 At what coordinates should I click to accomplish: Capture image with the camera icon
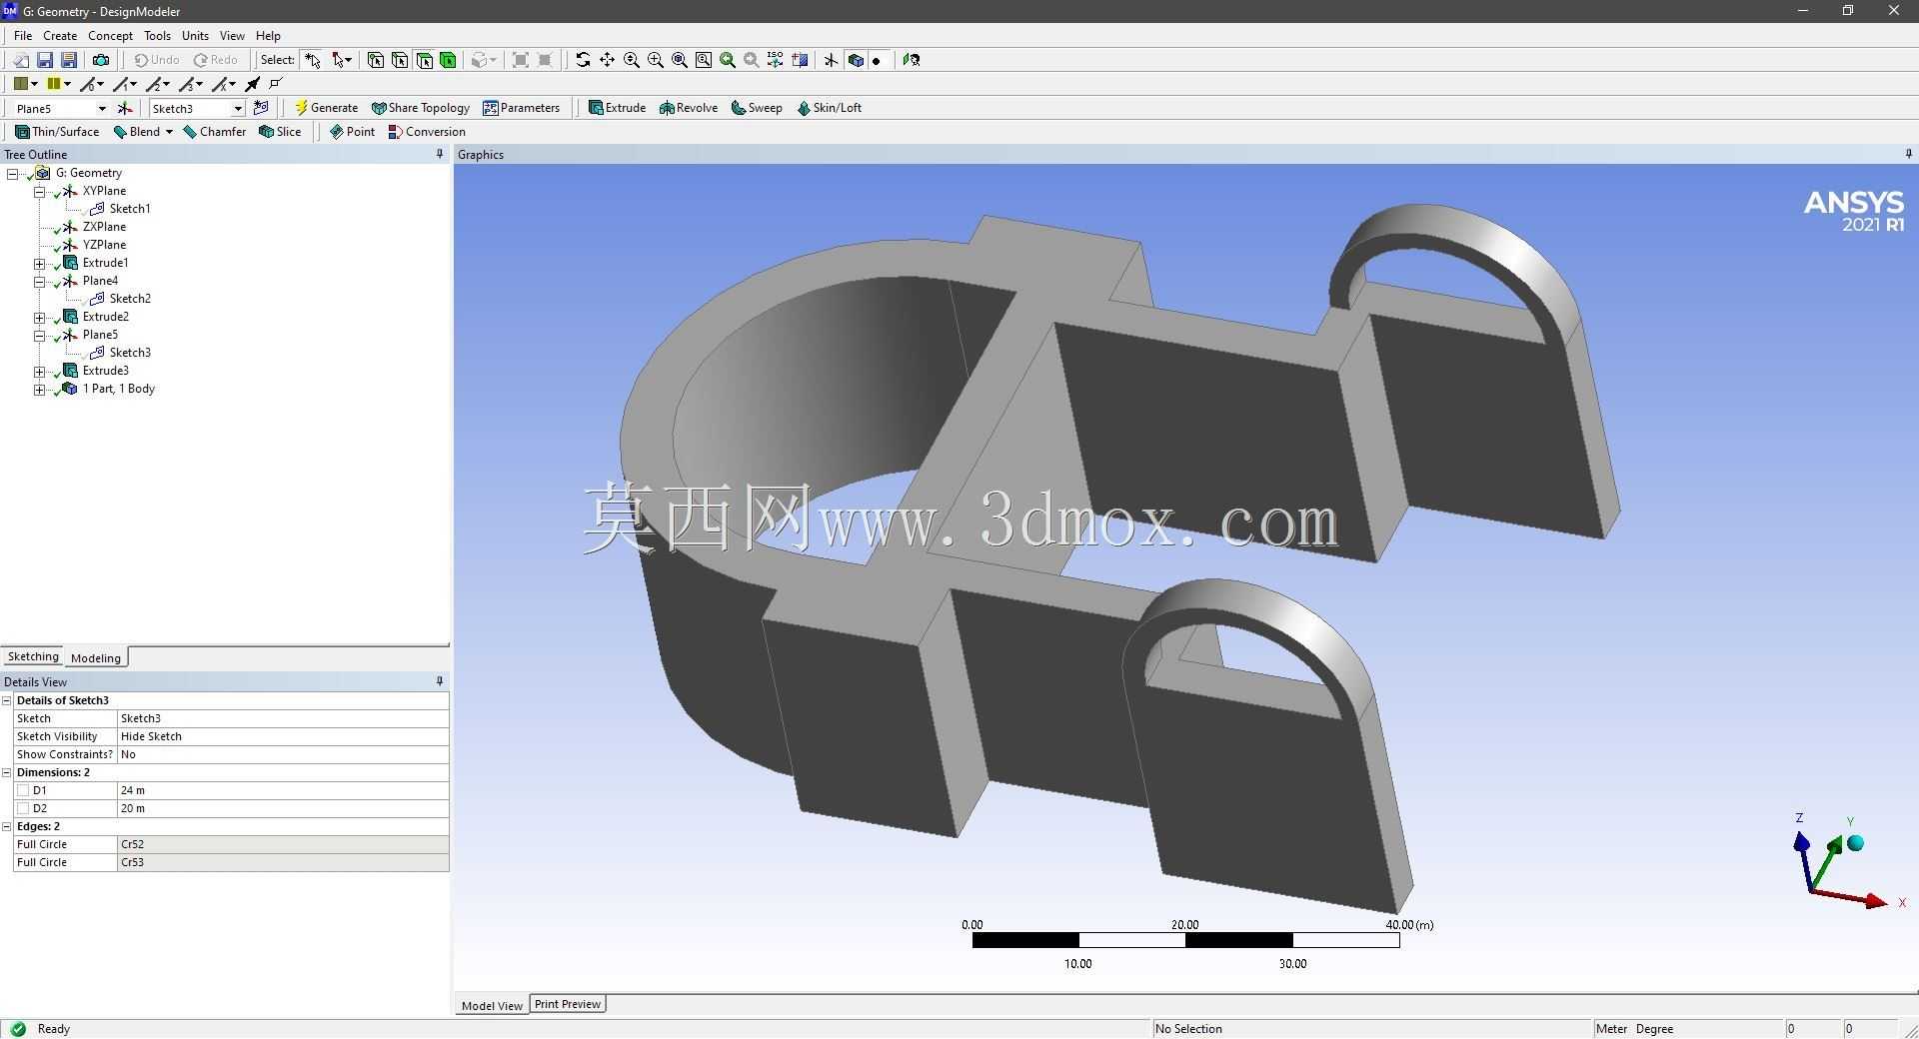tap(100, 60)
